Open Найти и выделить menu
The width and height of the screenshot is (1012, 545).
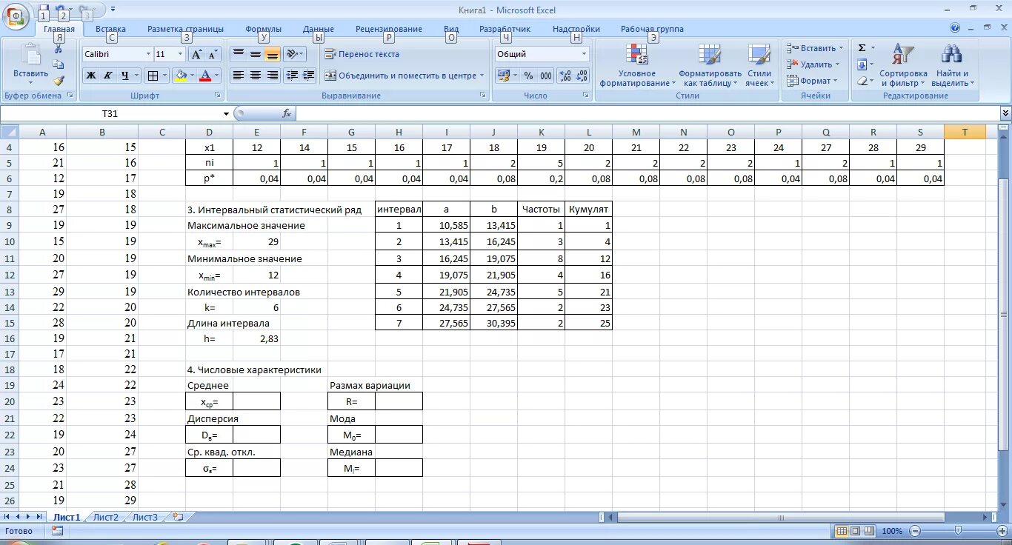pyautogui.click(x=952, y=65)
